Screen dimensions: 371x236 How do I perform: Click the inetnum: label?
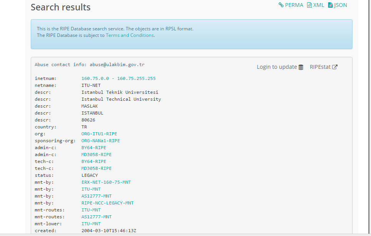pyautogui.click(x=46, y=78)
